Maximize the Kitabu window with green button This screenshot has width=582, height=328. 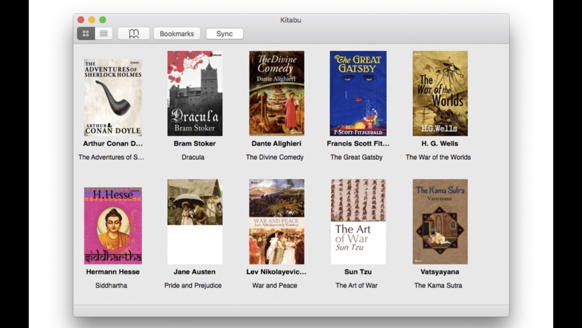[103, 19]
